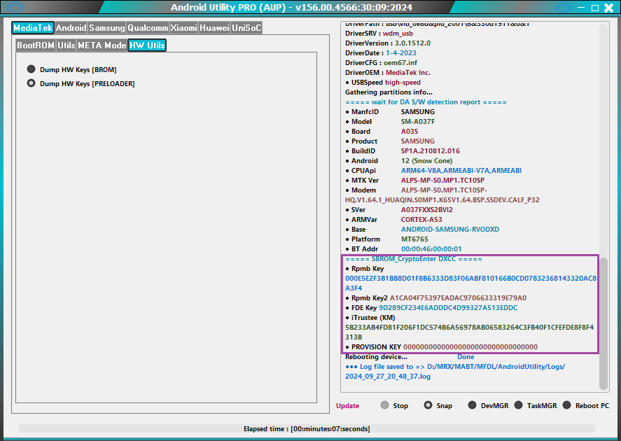Viewport: 621px width, 441px height.
Task: Open the Qualcomm tab
Action: pyautogui.click(x=148, y=28)
